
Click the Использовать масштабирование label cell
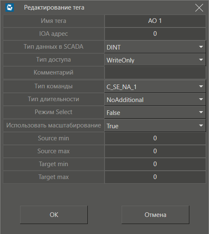pos(54,125)
